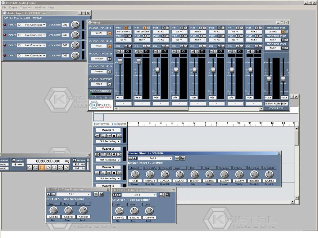Click Stop button in transport panel
The image size is (318, 238).
(42, 167)
